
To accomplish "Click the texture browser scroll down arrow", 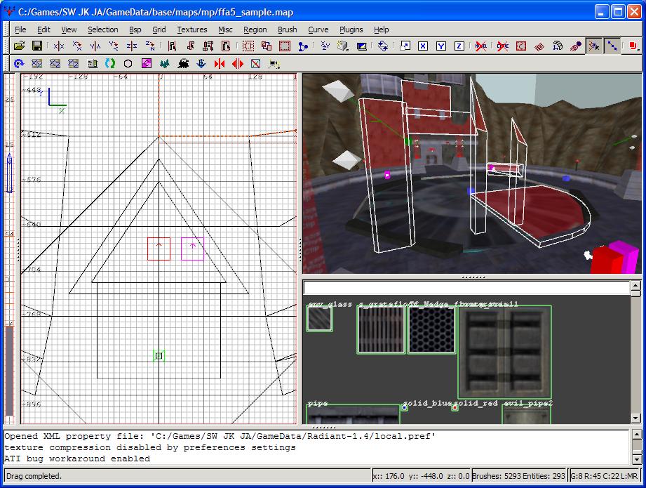I will coord(635,418).
